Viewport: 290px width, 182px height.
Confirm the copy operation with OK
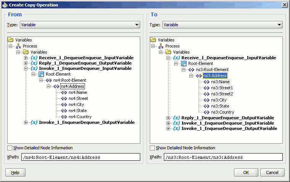pos(246,173)
